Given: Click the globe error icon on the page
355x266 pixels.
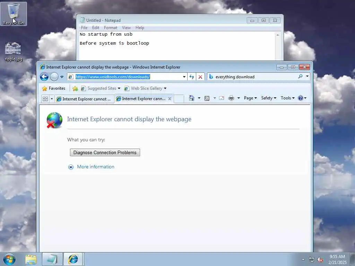Looking at the screenshot, I should tap(54, 120).
